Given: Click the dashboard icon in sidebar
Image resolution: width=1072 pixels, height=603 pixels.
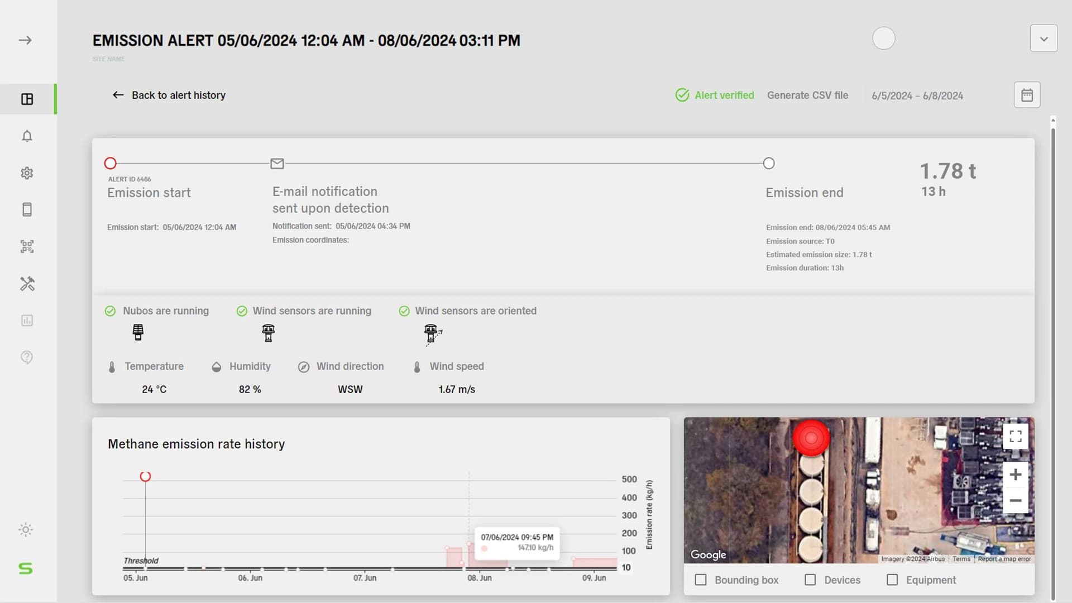Looking at the screenshot, I should coord(27,99).
